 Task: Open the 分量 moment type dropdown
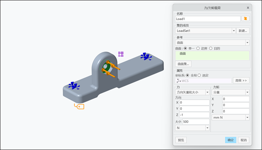247,92
